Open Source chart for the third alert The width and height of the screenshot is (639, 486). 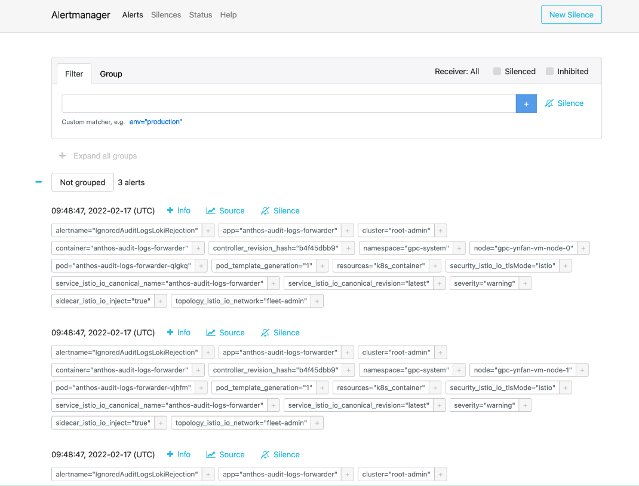[225, 454]
